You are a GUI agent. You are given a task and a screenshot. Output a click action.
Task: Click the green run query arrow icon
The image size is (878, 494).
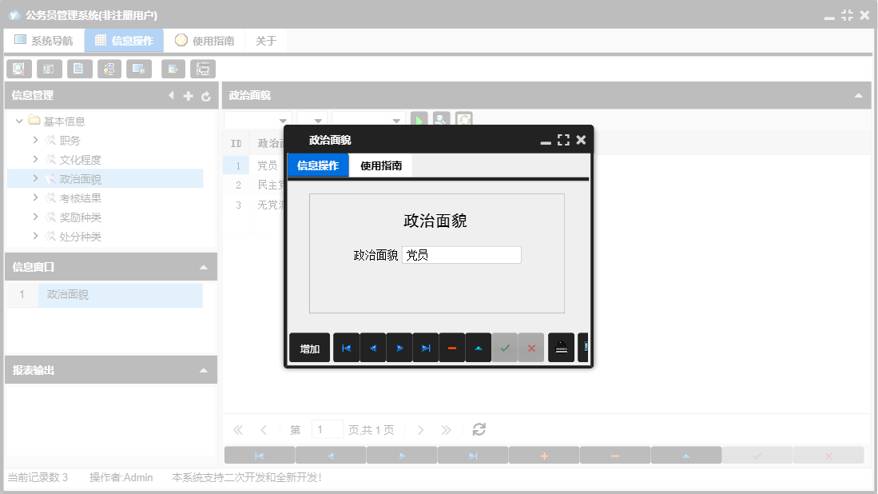(x=419, y=119)
